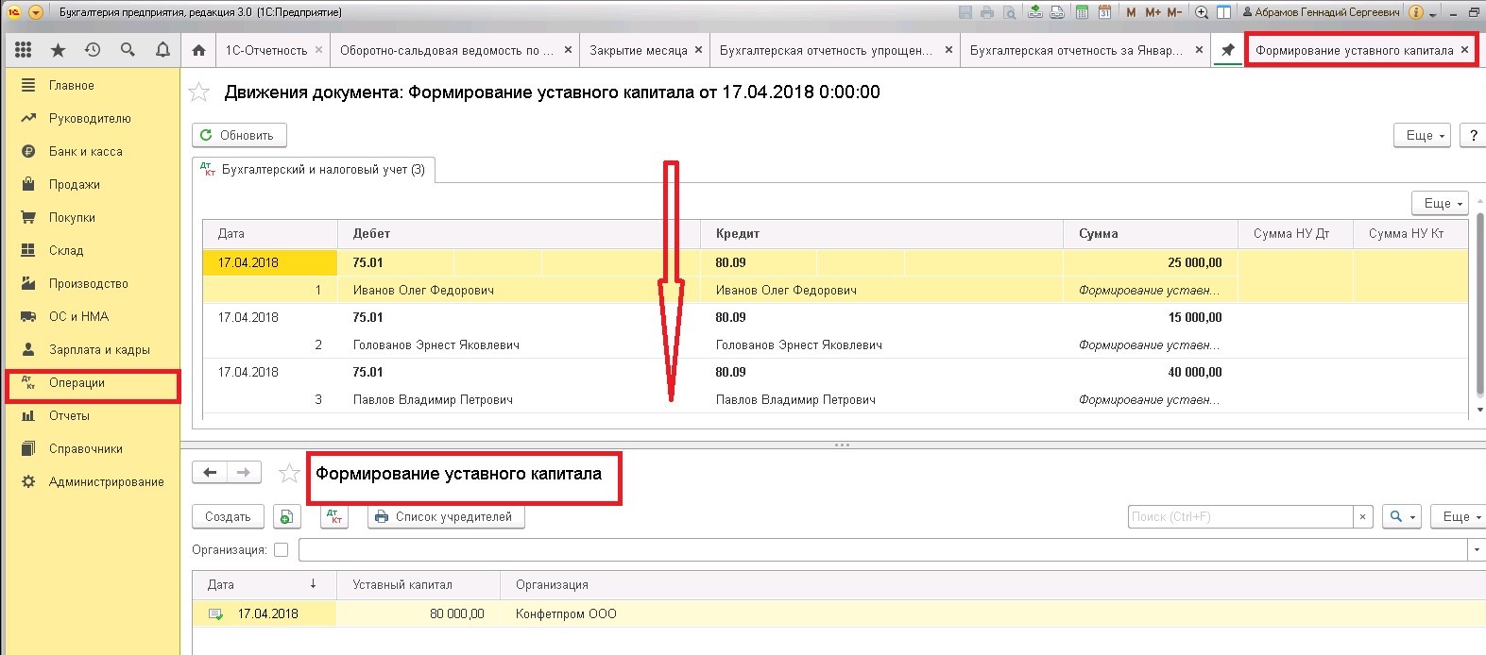
Task: Click the get link icon in title bar
Action: [x=1036, y=12]
